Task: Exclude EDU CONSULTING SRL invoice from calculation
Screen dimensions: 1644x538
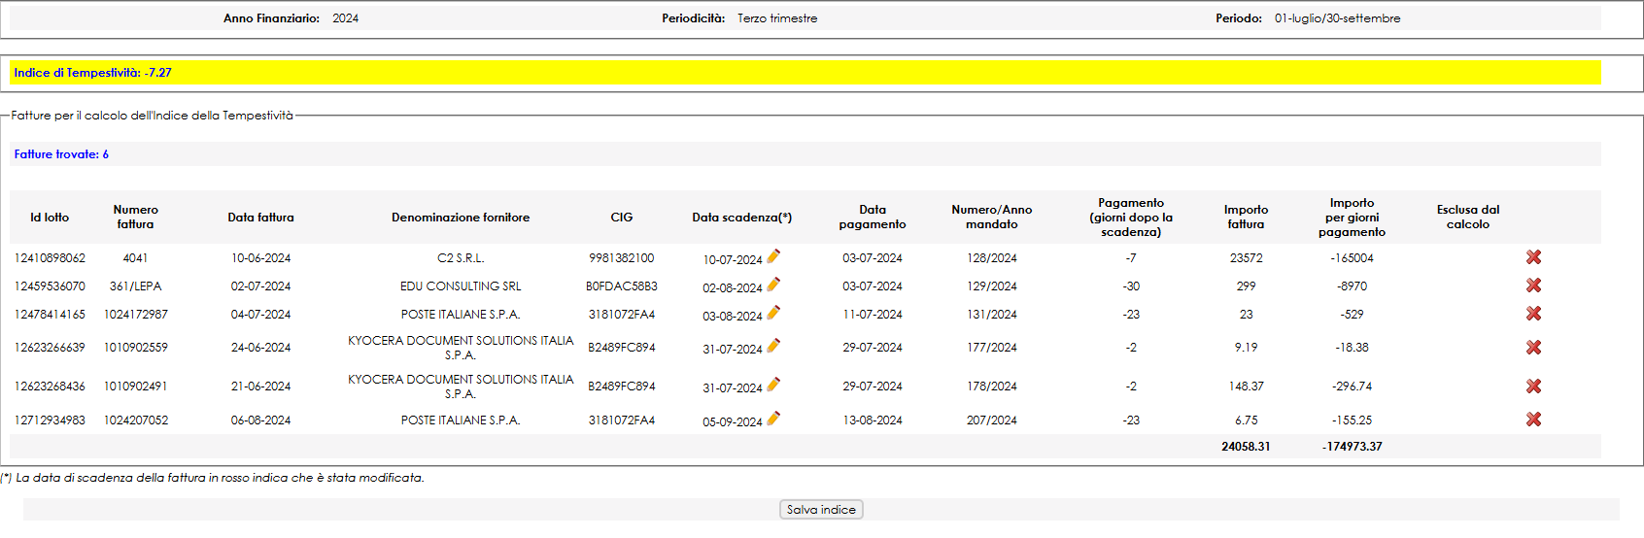Action: pyautogui.click(x=1533, y=286)
